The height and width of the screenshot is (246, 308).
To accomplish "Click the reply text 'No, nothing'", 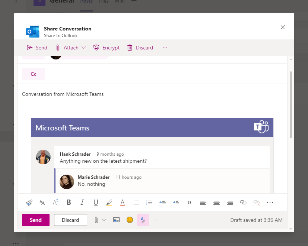I will [92, 184].
